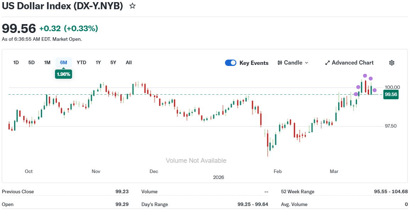Open chart settings gear icon
The height and width of the screenshot is (211, 417).
point(391,63)
